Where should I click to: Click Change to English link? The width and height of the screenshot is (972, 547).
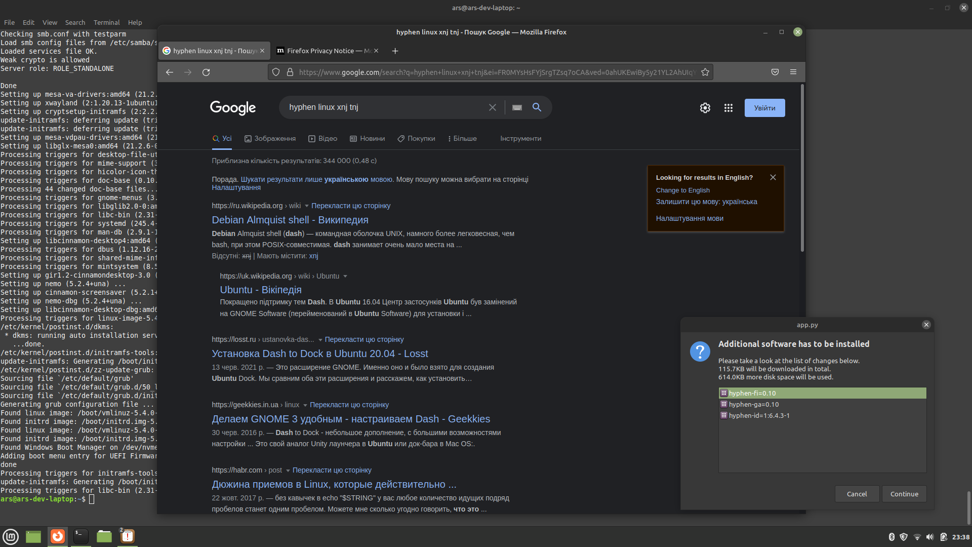(x=682, y=190)
